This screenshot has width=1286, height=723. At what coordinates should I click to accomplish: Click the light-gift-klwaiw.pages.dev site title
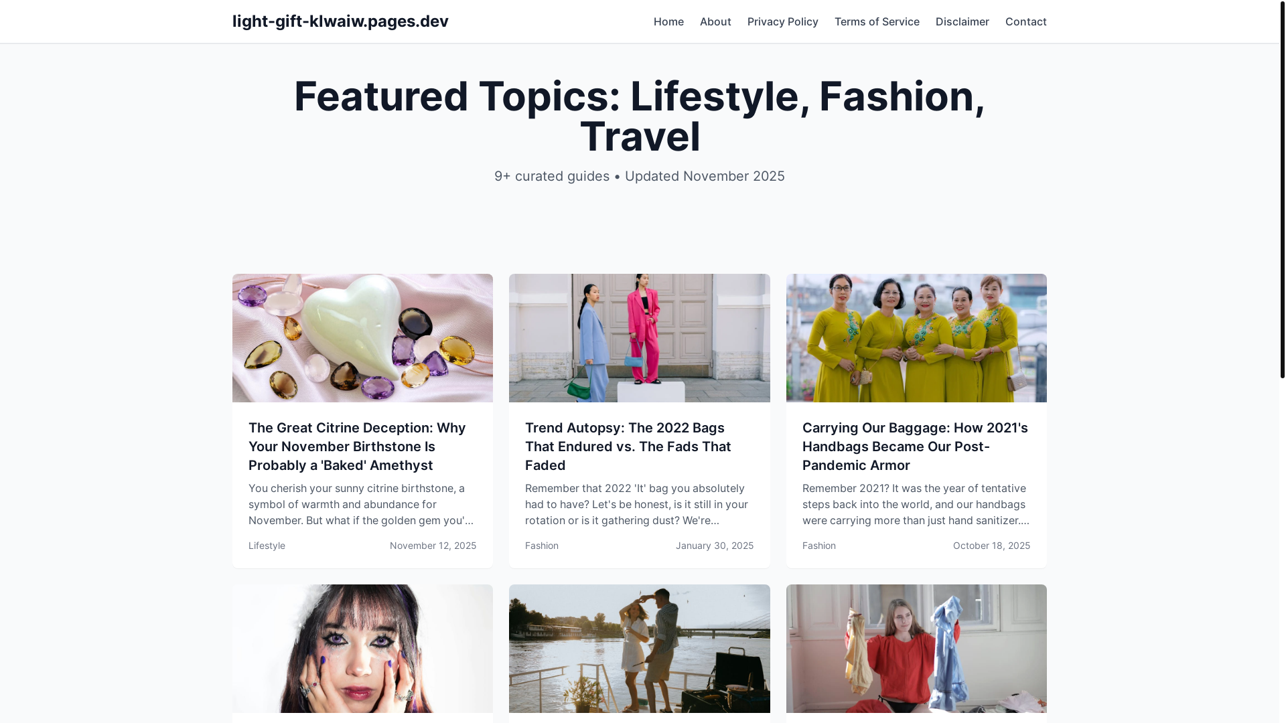pyautogui.click(x=340, y=21)
